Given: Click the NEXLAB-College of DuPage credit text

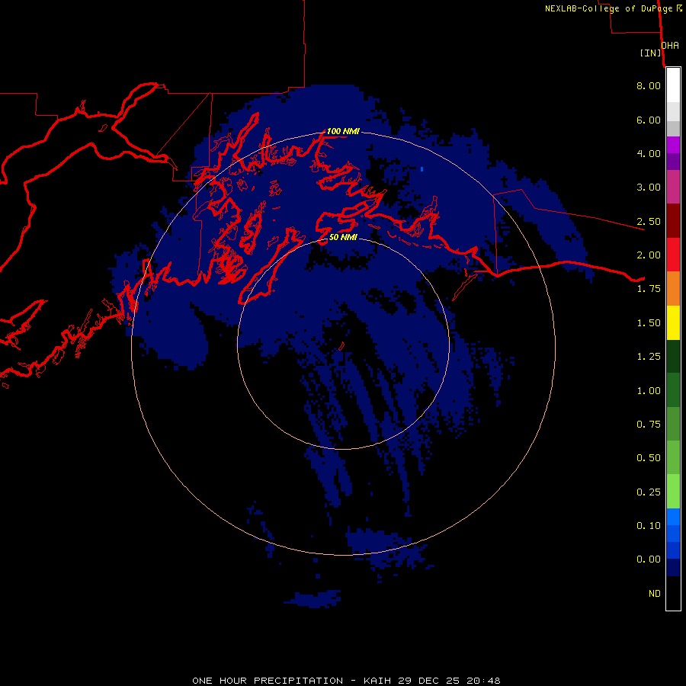Looking at the screenshot, I should tap(613, 8).
